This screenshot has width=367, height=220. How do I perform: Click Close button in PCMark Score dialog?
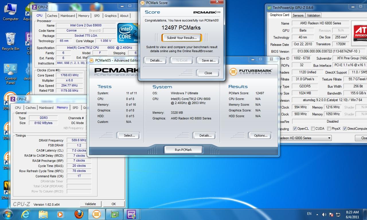pos(208,73)
